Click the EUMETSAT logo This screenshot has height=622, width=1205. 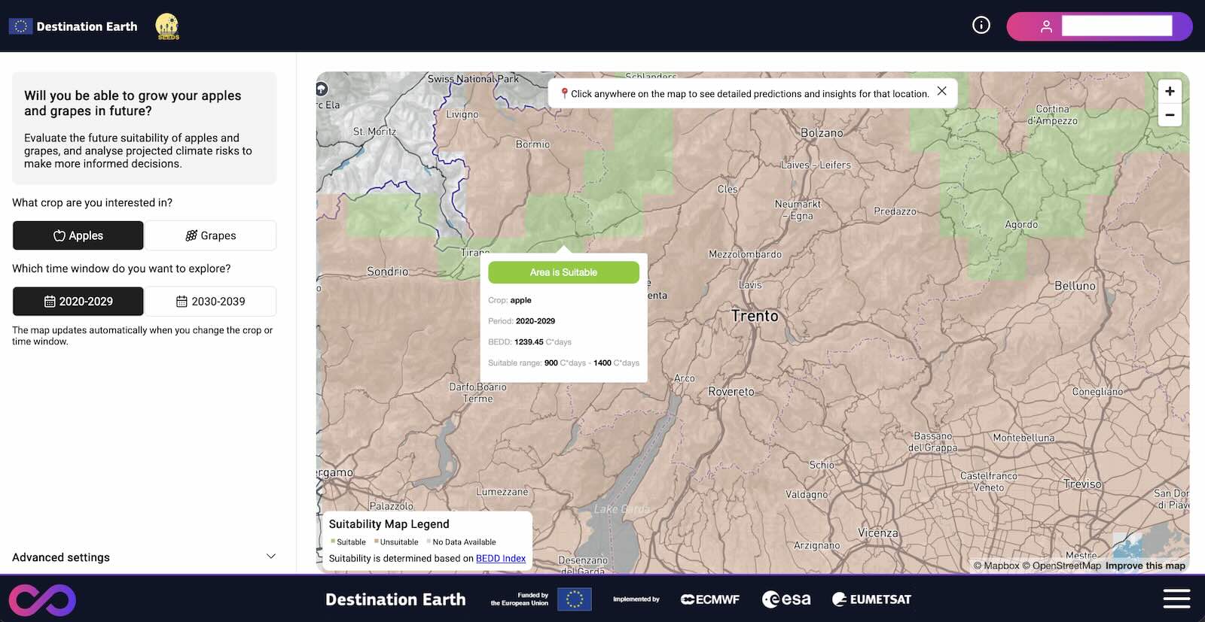coord(871,599)
